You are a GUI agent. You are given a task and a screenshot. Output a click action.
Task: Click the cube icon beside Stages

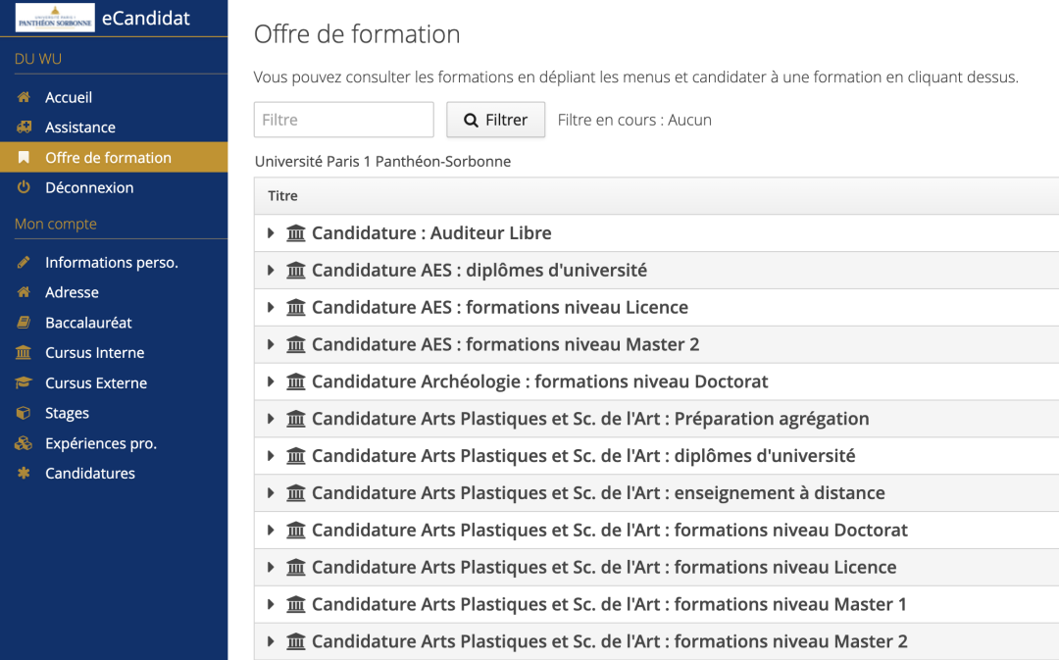(24, 414)
